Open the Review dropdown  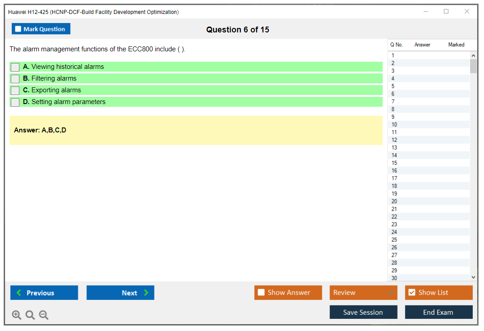point(363,293)
